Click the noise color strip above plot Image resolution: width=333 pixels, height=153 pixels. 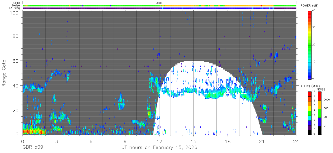pyautogui.click(x=160, y=5)
